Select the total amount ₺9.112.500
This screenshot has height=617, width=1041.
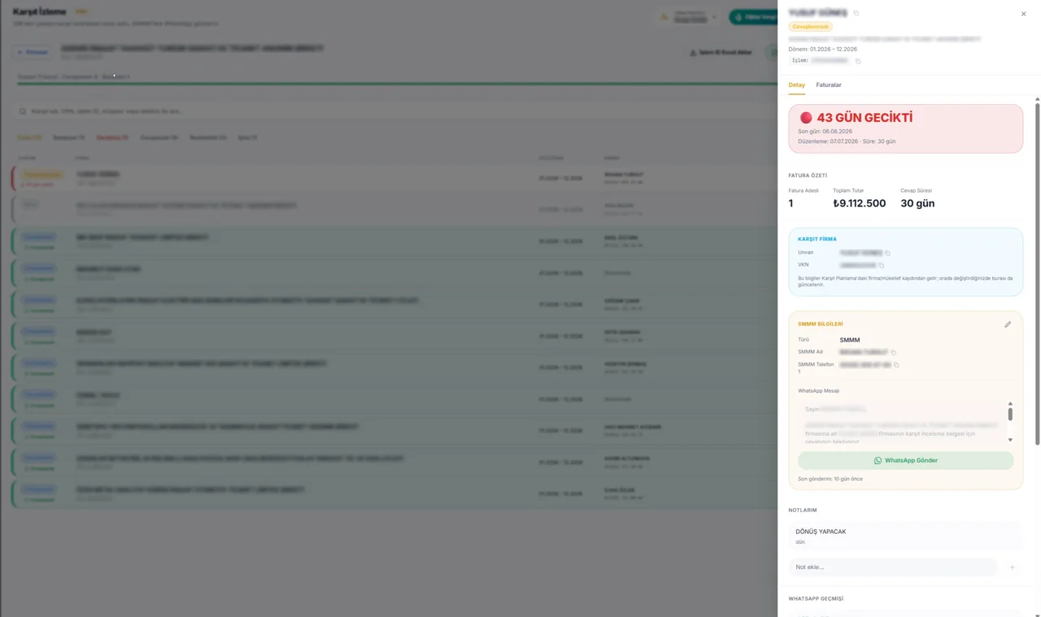pos(859,203)
